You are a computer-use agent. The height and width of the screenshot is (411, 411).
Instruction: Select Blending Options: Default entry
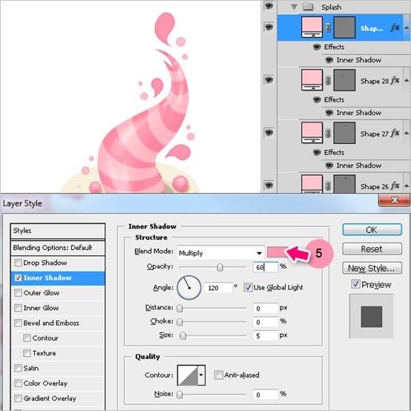click(x=58, y=248)
